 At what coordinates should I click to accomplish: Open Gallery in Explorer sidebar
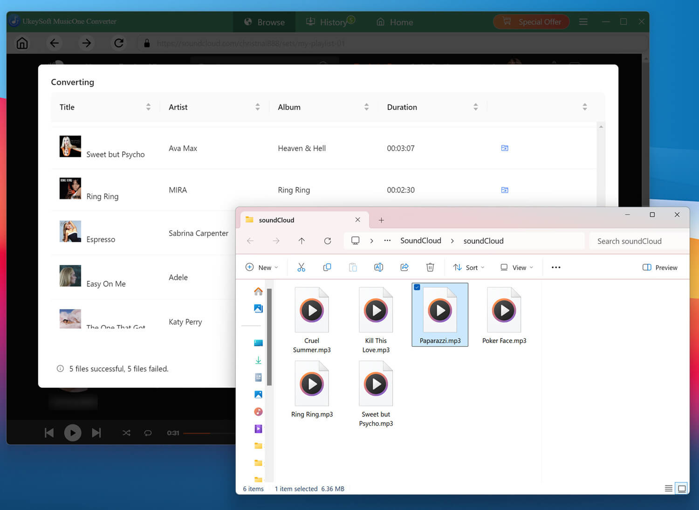258,309
